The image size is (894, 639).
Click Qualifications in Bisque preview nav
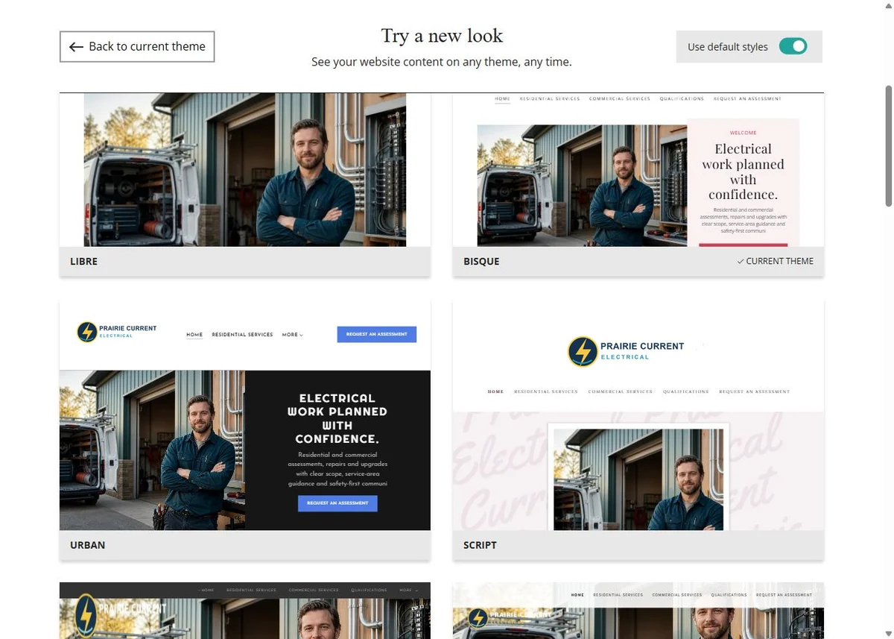[682, 98]
